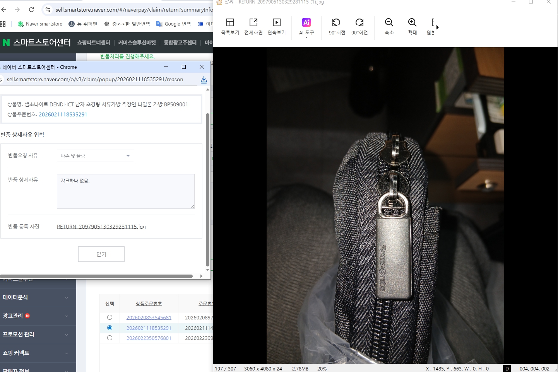Open the 쇼핑파트너센터 top menu item

point(93,43)
